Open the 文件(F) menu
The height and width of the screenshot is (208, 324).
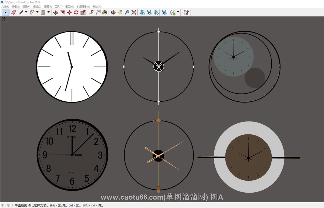(5, 6)
